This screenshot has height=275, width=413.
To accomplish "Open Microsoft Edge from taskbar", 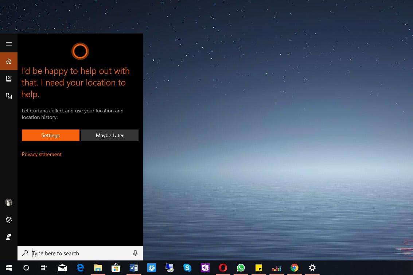I will [x=80, y=268].
